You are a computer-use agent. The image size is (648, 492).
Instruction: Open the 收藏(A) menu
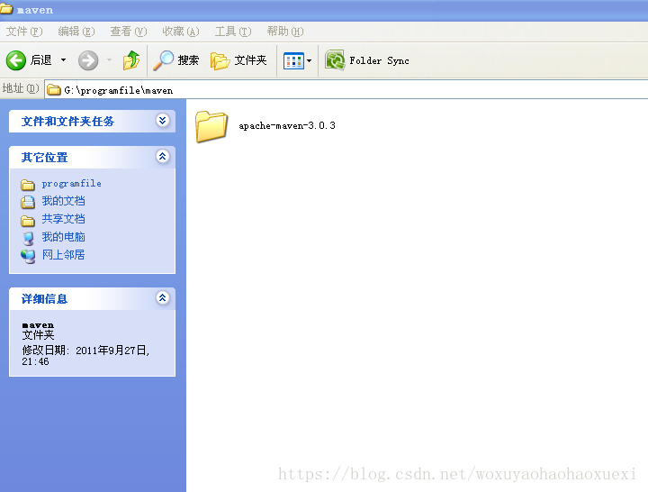tap(181, 32)
